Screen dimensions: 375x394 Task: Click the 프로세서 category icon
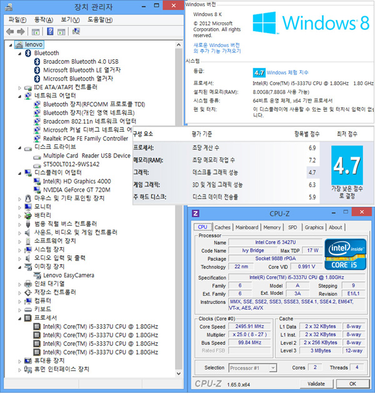point(28,318)
